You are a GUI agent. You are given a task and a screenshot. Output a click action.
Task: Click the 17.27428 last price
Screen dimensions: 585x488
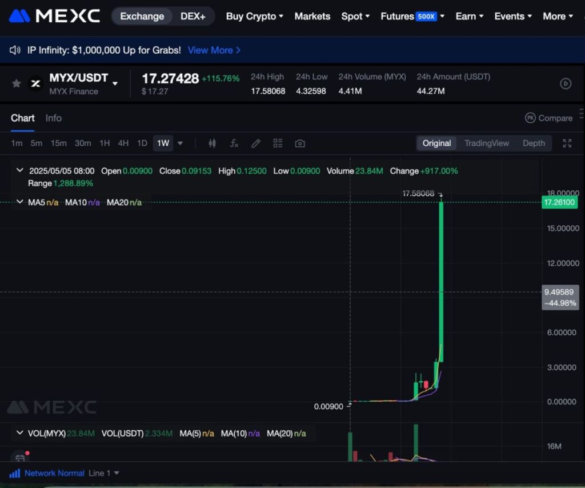pyautogui.click(x=170, y=78)
